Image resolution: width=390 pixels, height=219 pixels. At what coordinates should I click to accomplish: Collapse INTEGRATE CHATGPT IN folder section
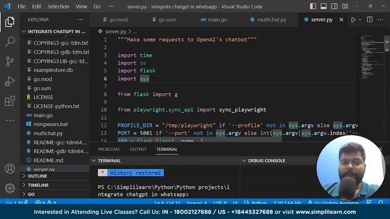tap(55, 32)
